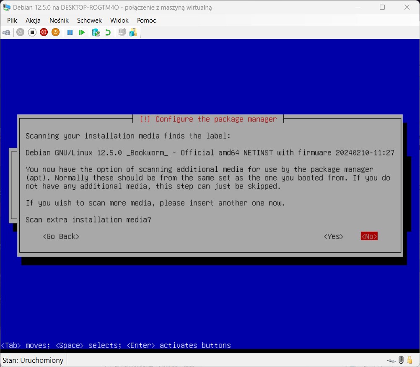
Task: Turn off the VM with the black square icon
Action: 32,32
